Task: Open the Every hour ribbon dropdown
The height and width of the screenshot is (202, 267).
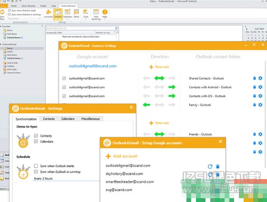Action: pyautogui.click(x=24, y=19)
